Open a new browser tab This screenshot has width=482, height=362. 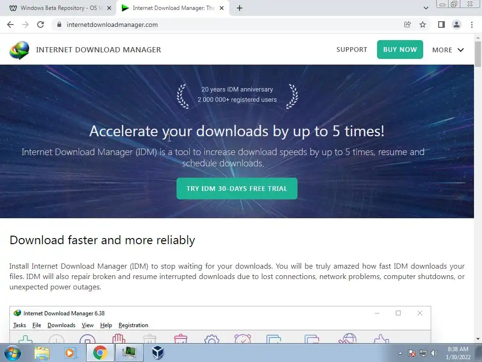240,8
